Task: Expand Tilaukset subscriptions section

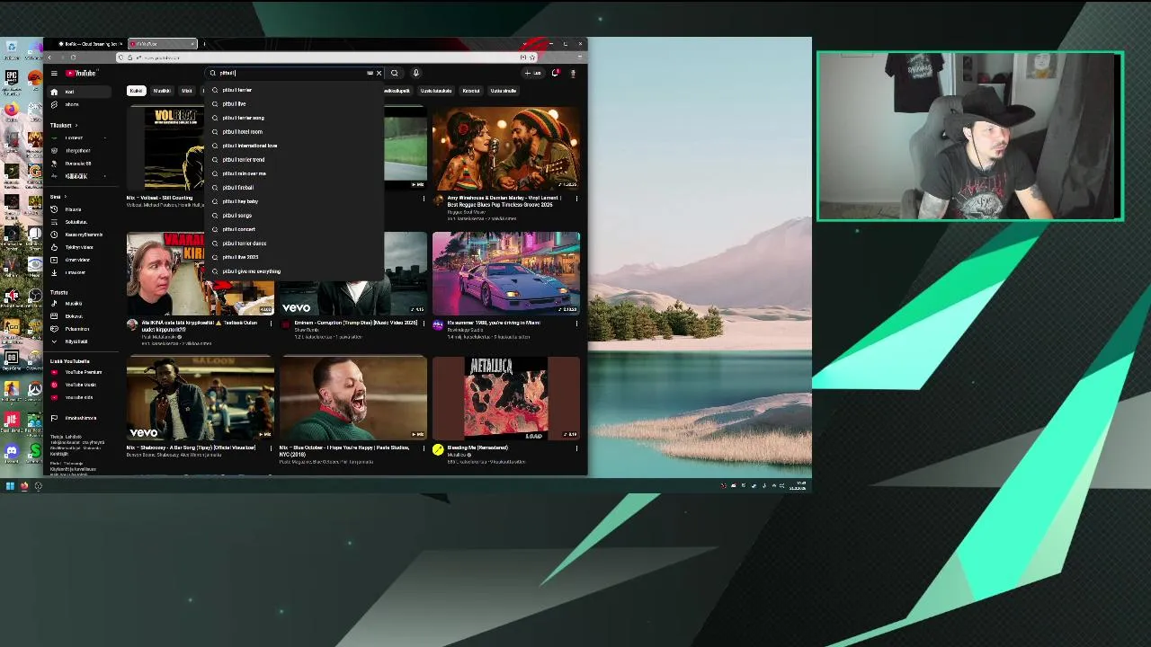Action: pyautogui.click(x=63, y=126)
